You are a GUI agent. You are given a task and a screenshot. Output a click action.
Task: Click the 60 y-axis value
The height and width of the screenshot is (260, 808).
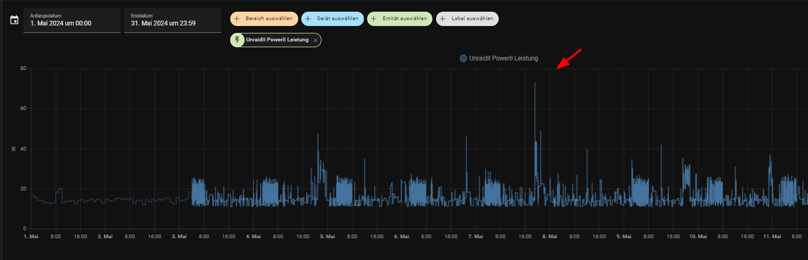pyautogui.click(x=24, y=108)
